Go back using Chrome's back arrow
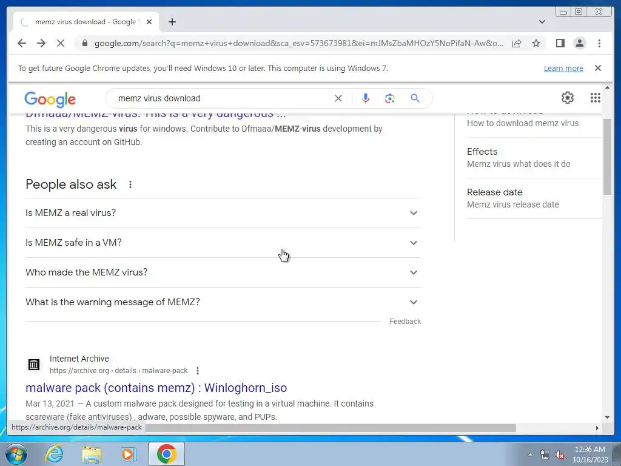The image size is (621, 466). (x=22, y=43)
